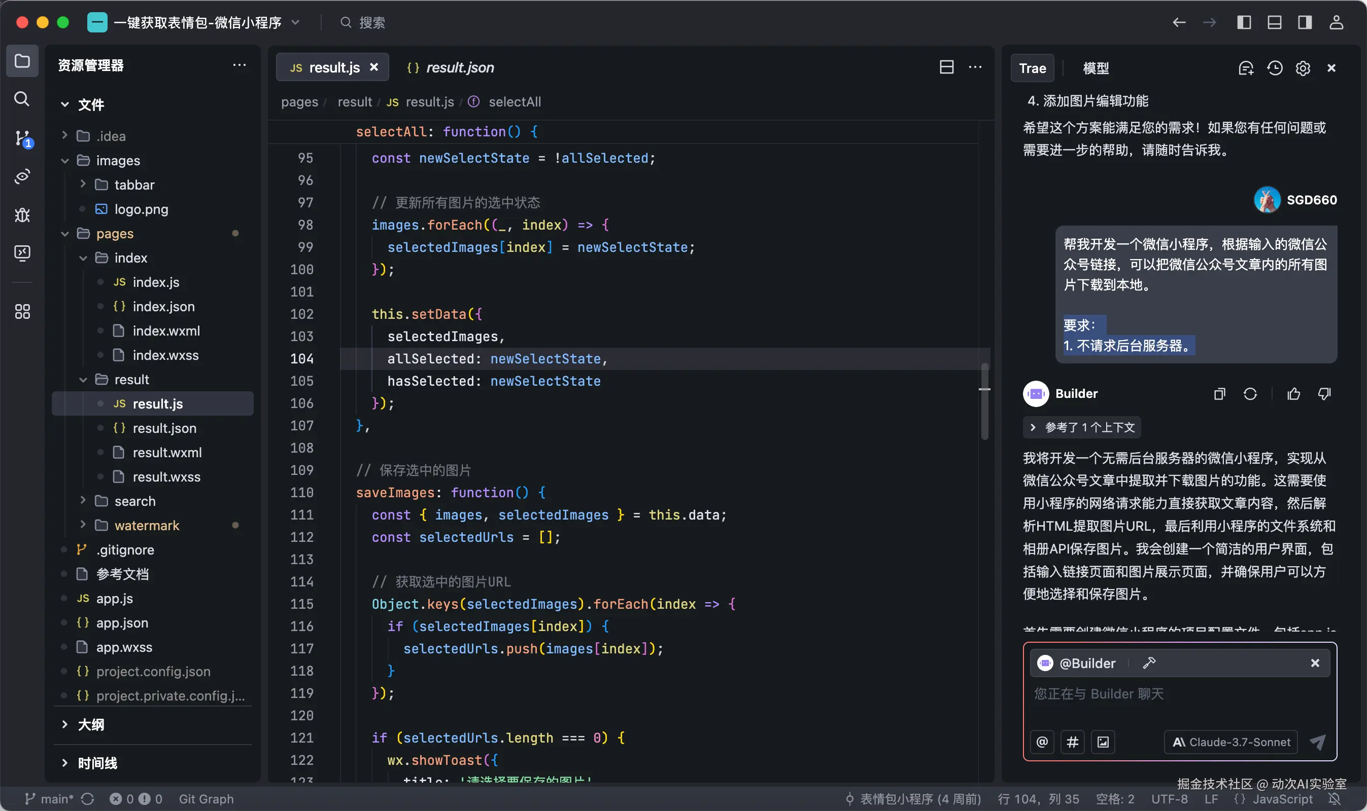The image size is (1367, 811).
Task: Copy the Builder response with copy icon
Action: coord(1219,394)
